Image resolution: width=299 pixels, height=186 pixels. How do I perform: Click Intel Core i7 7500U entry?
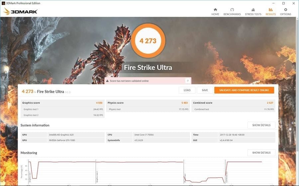tap(144, 135)
